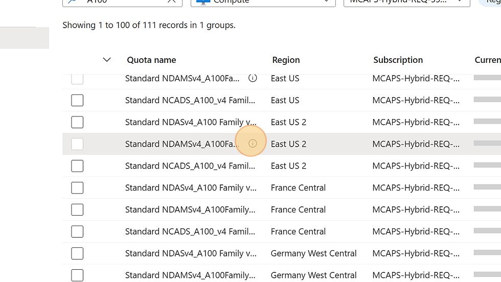Click the Subscription column header
The image size is (501, 282).
tap(398, 60)
